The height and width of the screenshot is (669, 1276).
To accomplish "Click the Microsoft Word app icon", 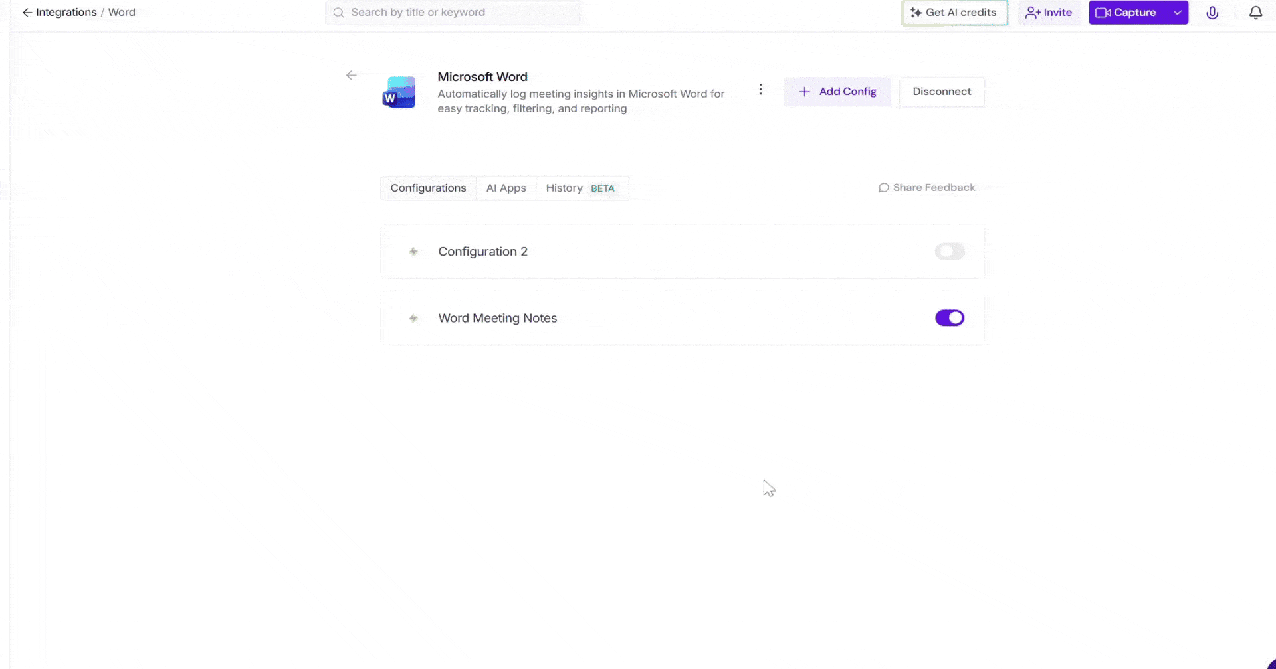I will pos(397,92).
